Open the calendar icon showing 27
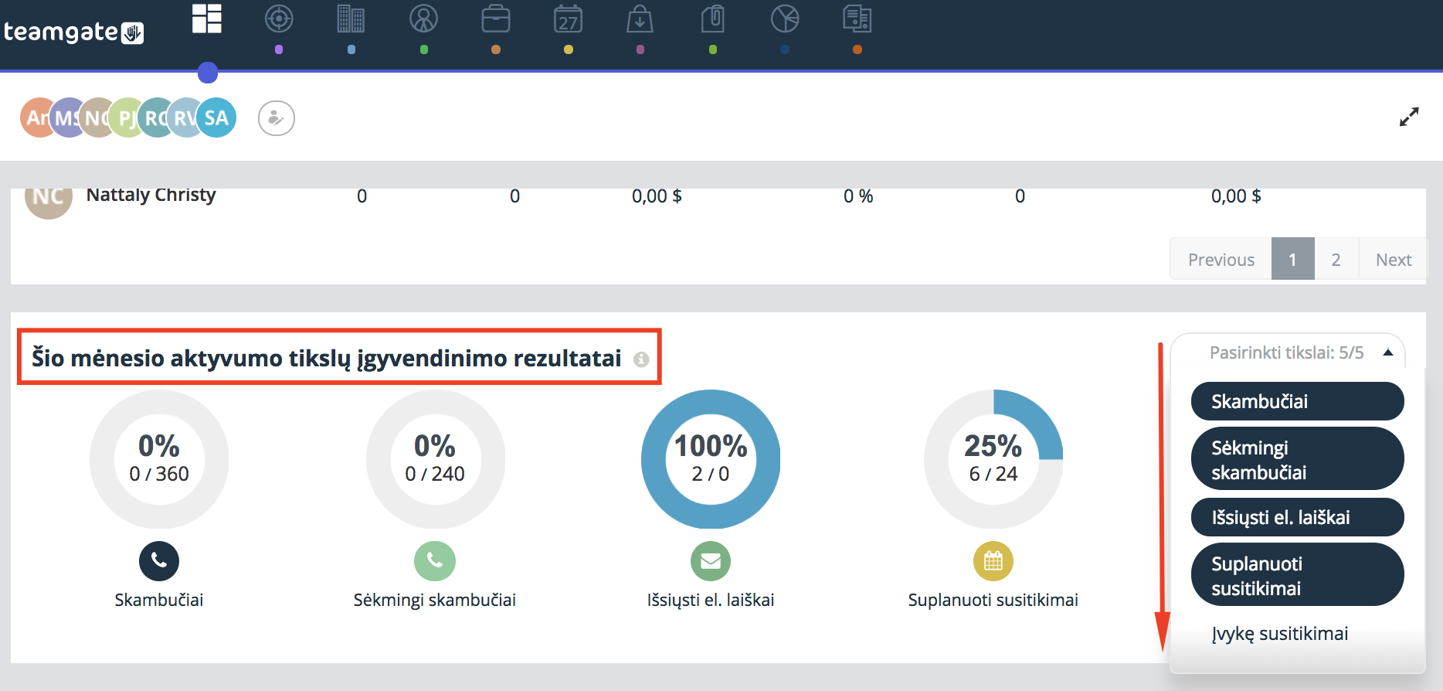Screen dimensions: 1443x691 tap(569, 19)
